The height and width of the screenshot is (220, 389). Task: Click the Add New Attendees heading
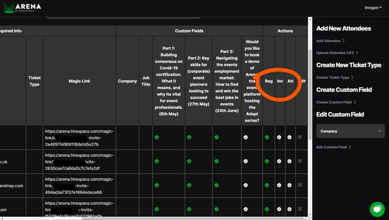click(x=344, y=28)
